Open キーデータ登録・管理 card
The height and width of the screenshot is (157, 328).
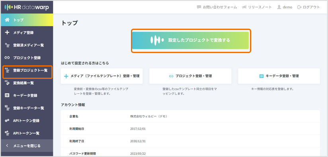point(279,76)
